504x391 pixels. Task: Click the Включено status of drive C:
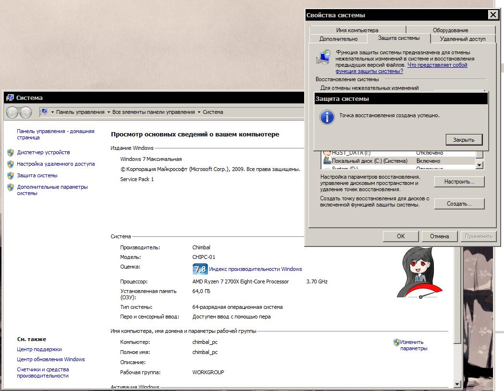point(428,161)
